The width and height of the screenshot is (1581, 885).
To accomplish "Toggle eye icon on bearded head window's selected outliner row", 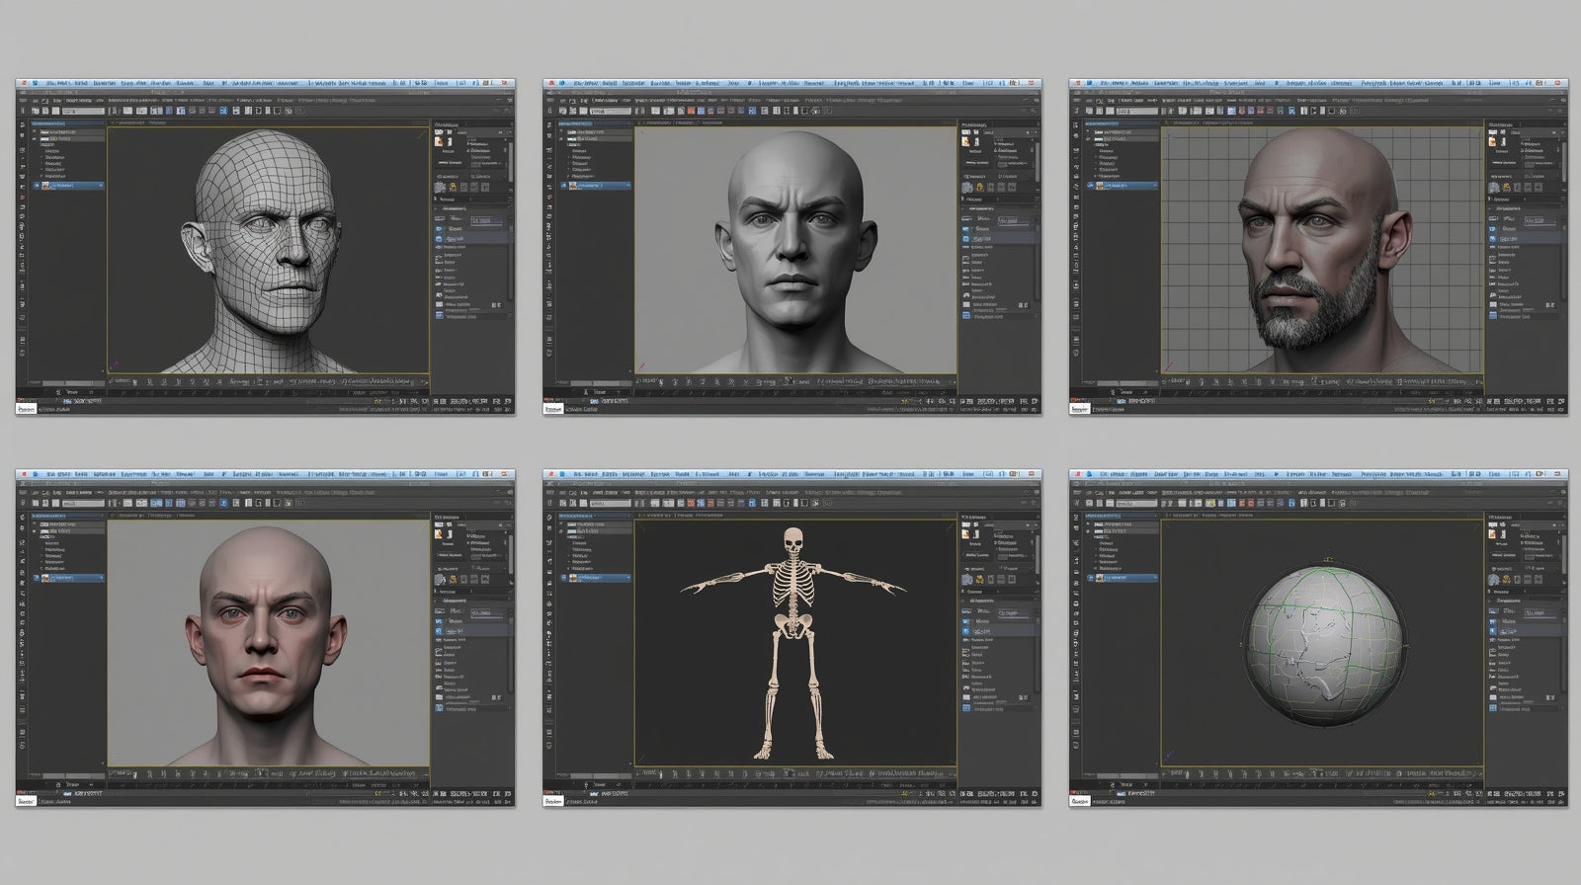I will click(1092, 186).
